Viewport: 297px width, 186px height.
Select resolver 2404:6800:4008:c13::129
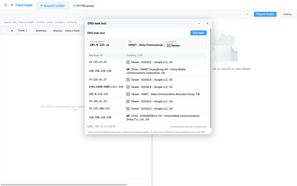pyautogui.click(x=106, y=87)
